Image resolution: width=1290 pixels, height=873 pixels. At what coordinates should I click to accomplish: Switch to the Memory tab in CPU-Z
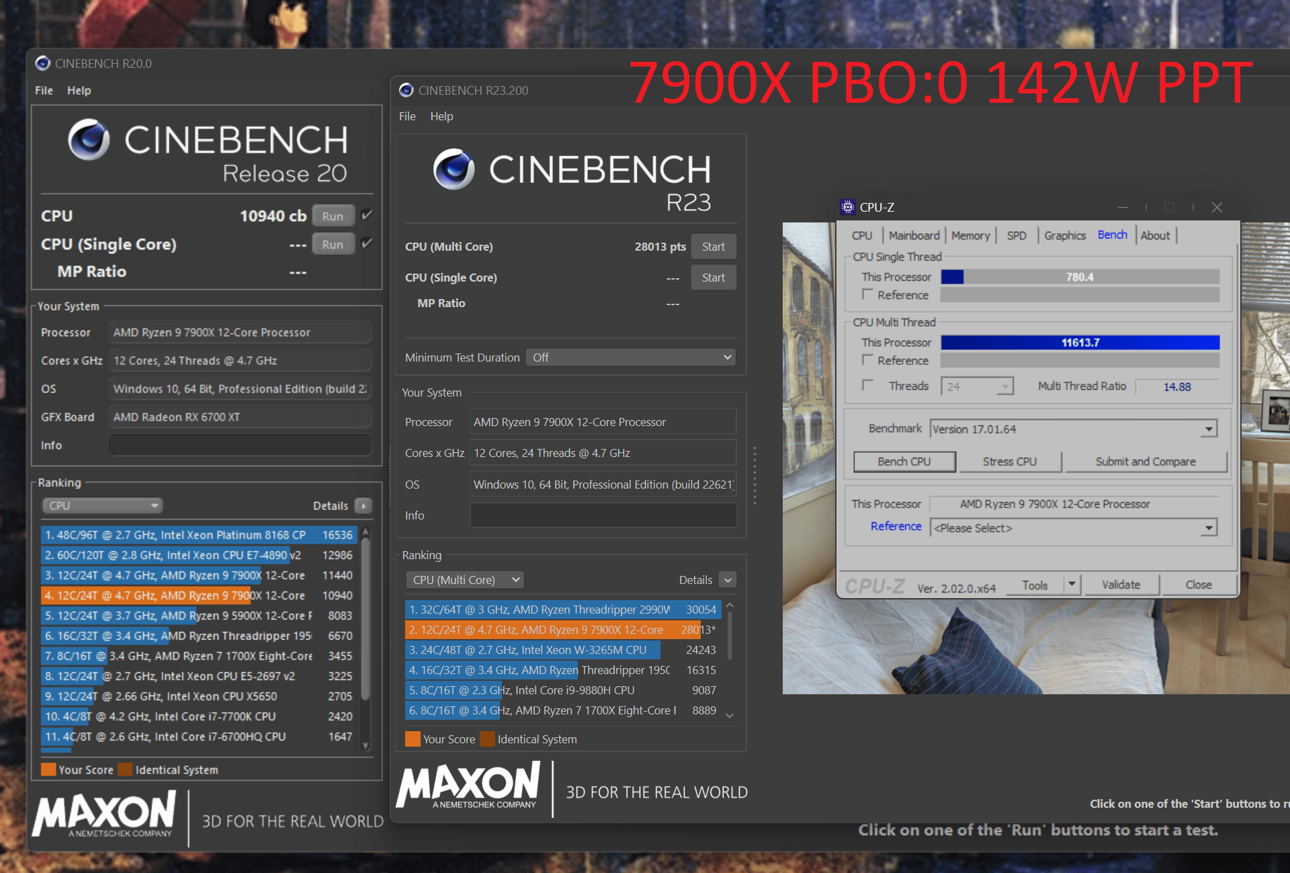pyautogui.click(x=970, y=235)
